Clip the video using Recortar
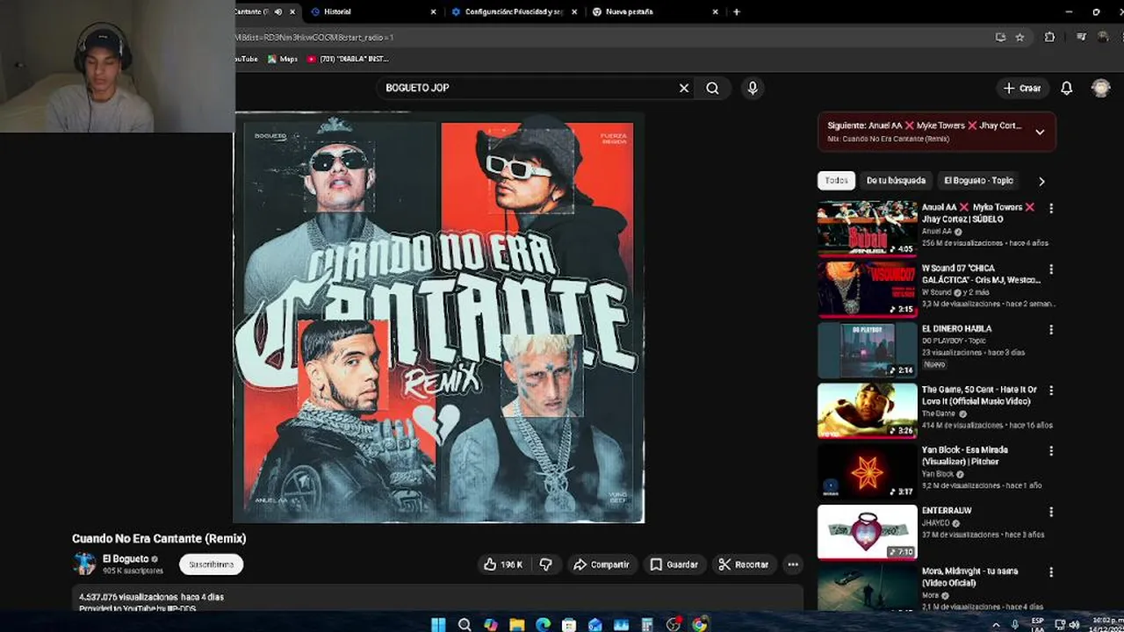 point(744,564)
